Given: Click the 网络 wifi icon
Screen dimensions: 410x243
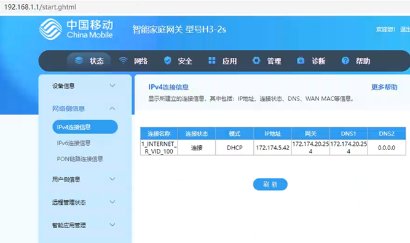Looking at the screenshot, I should (123, 60).
